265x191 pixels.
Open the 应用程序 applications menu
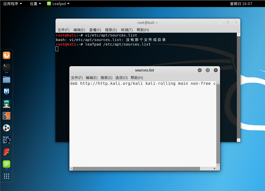[13, 4]
